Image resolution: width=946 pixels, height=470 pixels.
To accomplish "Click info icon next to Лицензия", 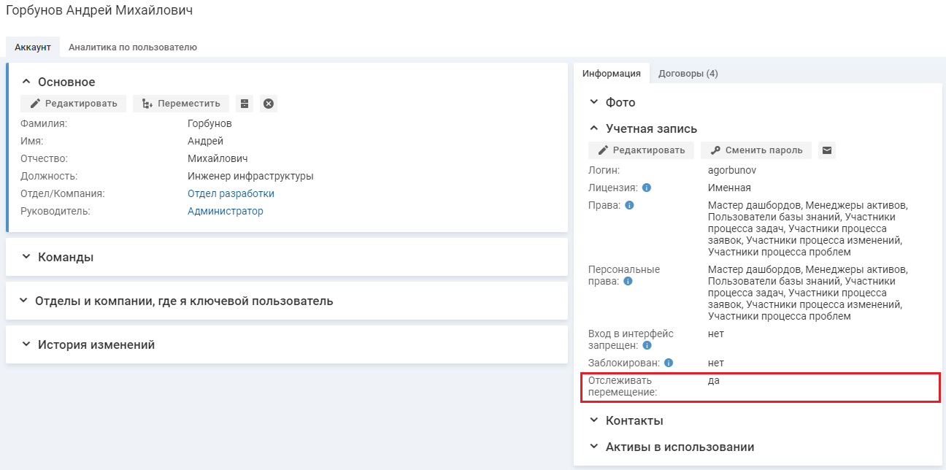I will tap(646, 188).
